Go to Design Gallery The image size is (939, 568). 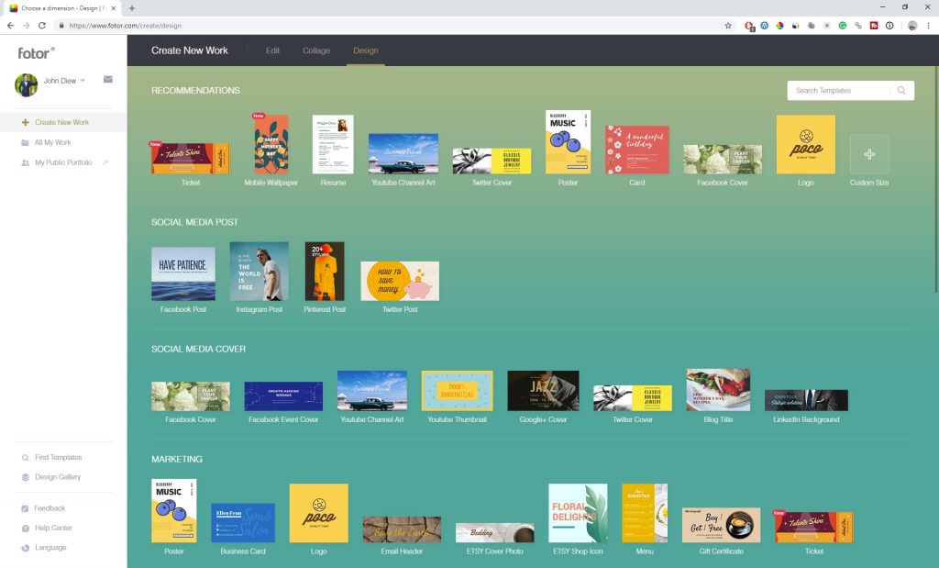point(58,477)
